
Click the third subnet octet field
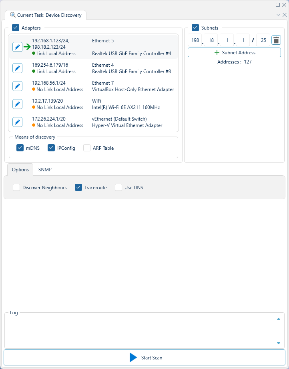[227, 40]
